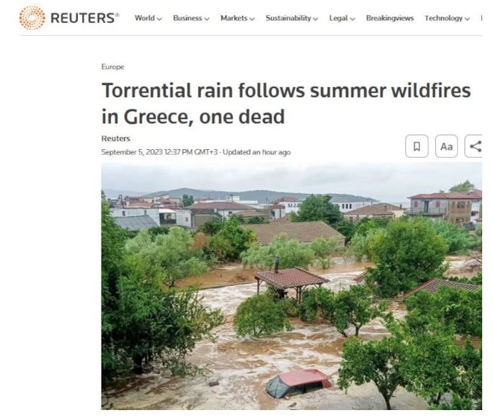Bookmark this article with the save icon
The width and height of the screenshot is (493, 418).
[x=417, y=146]
